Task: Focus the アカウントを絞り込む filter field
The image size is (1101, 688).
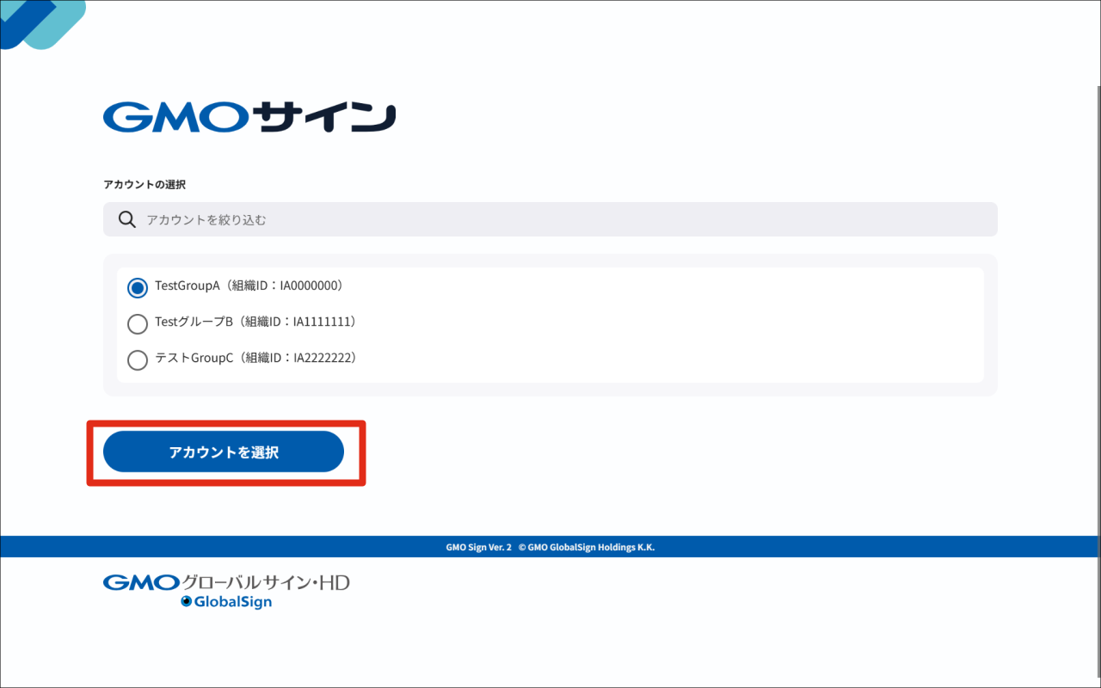Action: [550, 219]
